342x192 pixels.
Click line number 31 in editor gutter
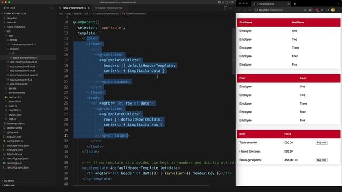click(x=66, y=135)
